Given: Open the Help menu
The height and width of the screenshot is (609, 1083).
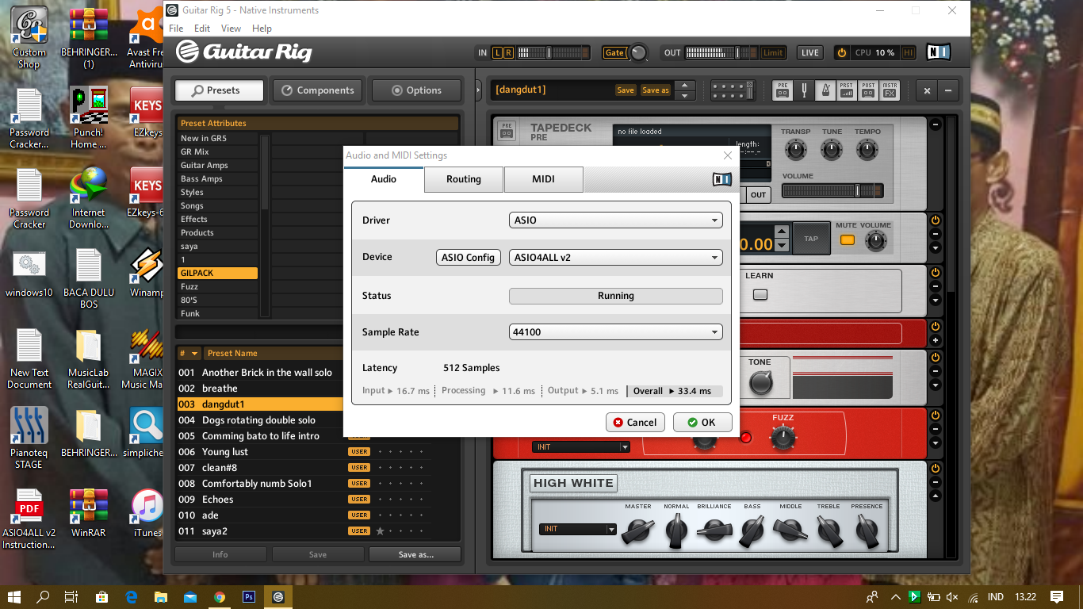Looking at the screenshot, I should [262, 29].
